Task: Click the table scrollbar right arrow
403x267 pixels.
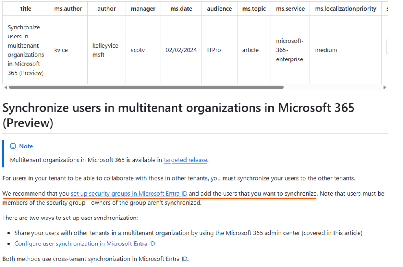Action: pos(385,88)
